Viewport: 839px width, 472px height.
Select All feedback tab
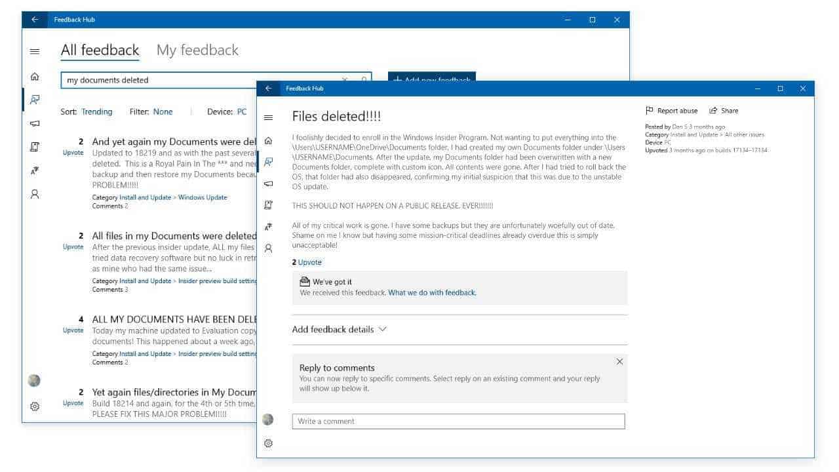100,50
